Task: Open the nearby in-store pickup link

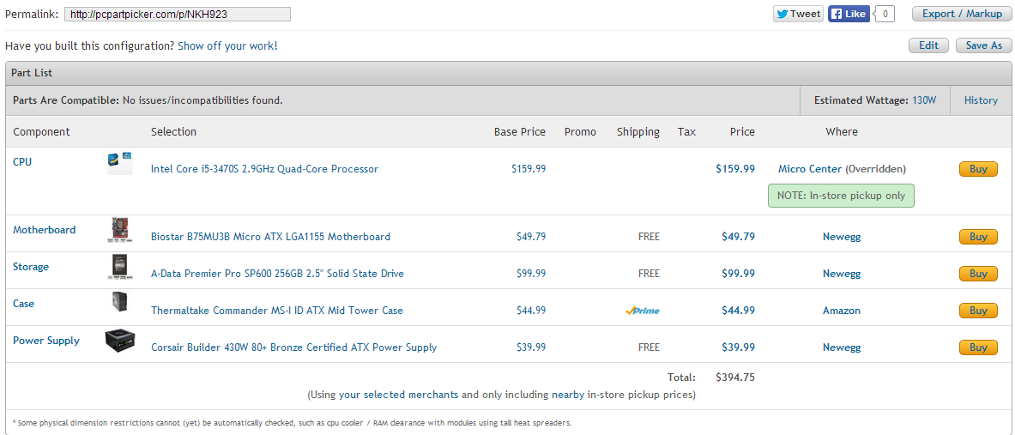Action: click(568, 395)
